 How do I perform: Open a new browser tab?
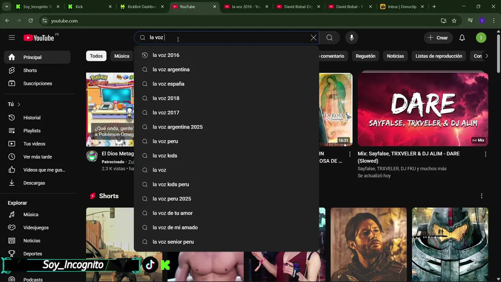click(434, 7)
